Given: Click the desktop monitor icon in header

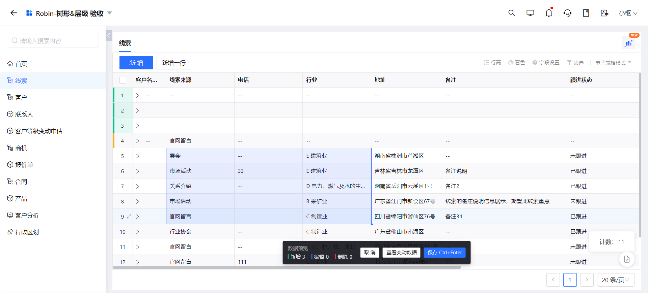Looking at the screenshot, I should click(x=530, y=13).
